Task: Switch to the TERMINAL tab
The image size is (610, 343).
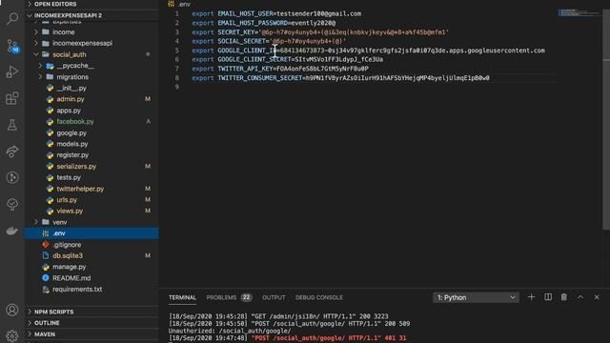Action: pyautogui.click(x=182, y=297)
